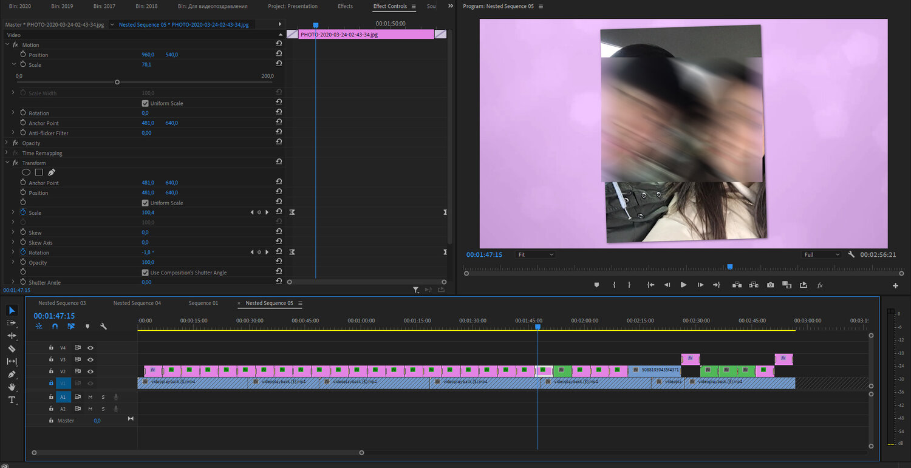The width and height of the screenshot is (911, 468).
Task: Select the Track Select Forward tool
Action: [x=12, y=323]
